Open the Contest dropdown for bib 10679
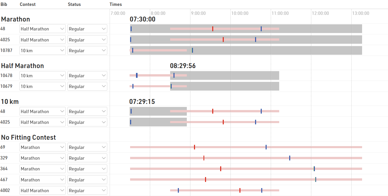This screenshot has width=388, height=196. (43, 86)
